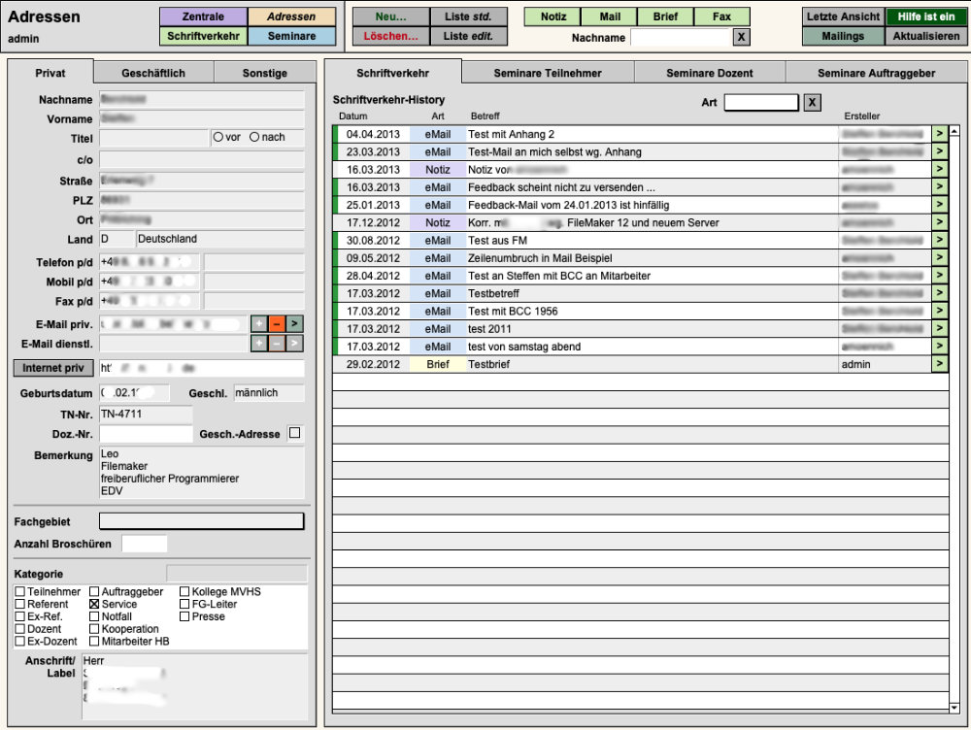Click the Löschen… button

pos(390,36)
